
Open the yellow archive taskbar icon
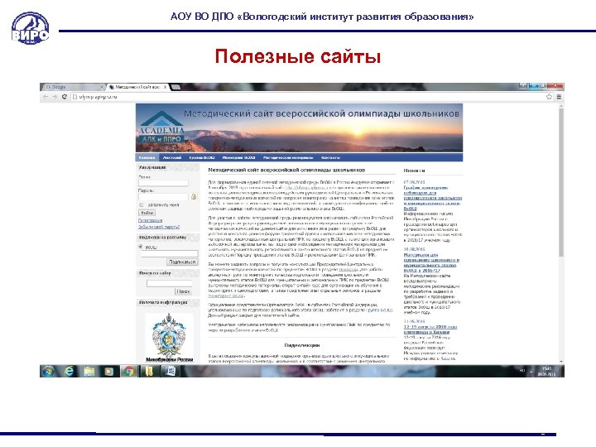(149, 371)
